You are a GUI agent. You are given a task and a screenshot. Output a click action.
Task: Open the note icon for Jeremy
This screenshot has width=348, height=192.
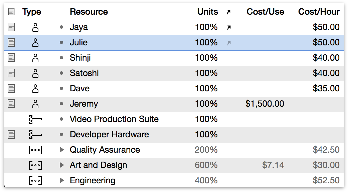click(11, 104)
